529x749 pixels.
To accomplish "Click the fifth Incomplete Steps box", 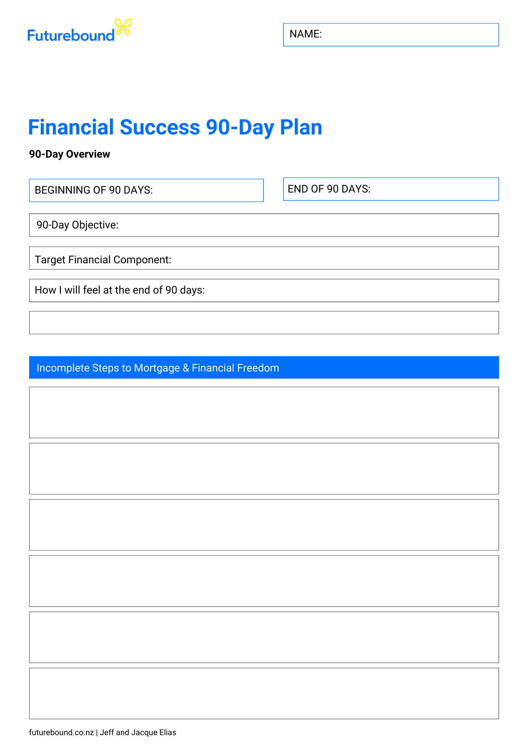I will [264, 637].
